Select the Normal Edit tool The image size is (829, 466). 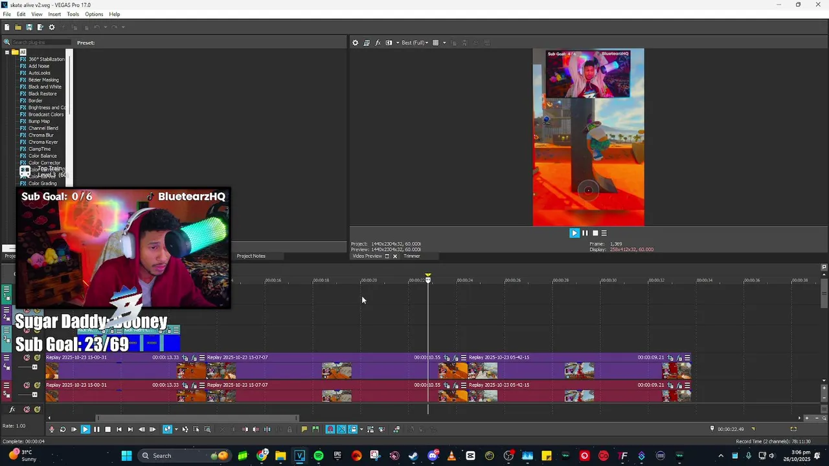click(x=167, y=429)
